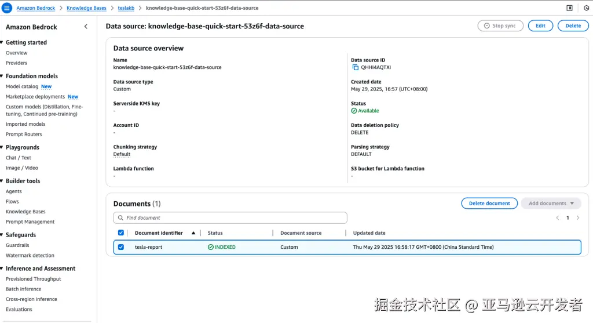Uncheck the tesla-report row checkbox
The image size is (593, 323).
point(120,247)
